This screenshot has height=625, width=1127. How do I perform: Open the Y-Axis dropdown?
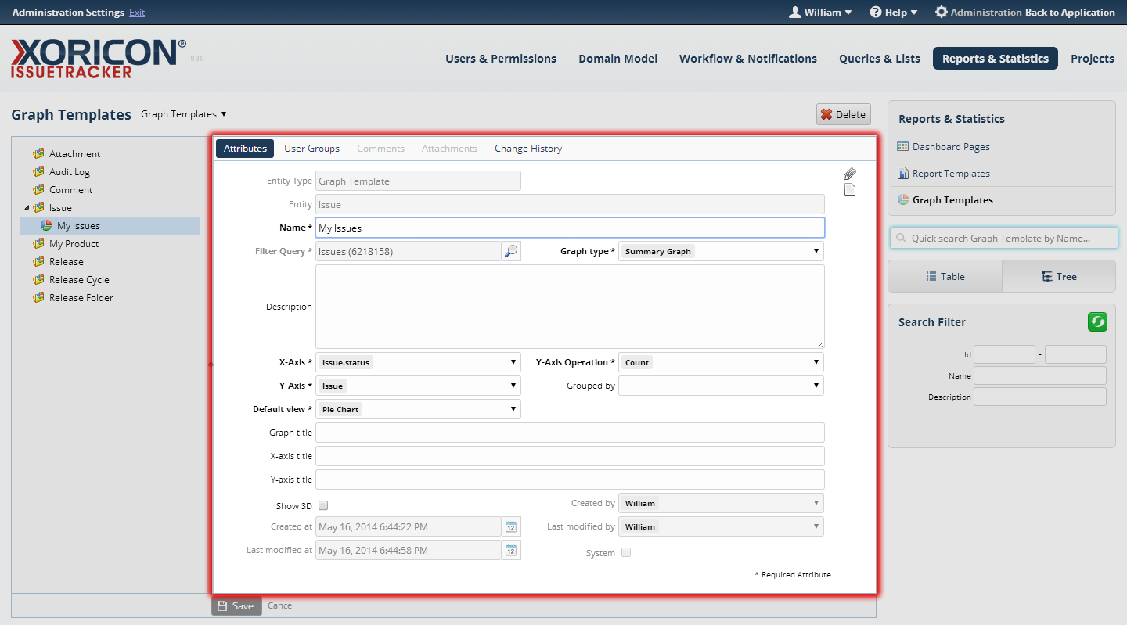pyautogui.click(x=418, y=386)
